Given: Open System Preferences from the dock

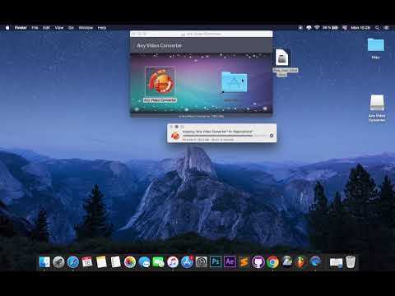Looking at the screenshot, I should [x=202, y=262].
